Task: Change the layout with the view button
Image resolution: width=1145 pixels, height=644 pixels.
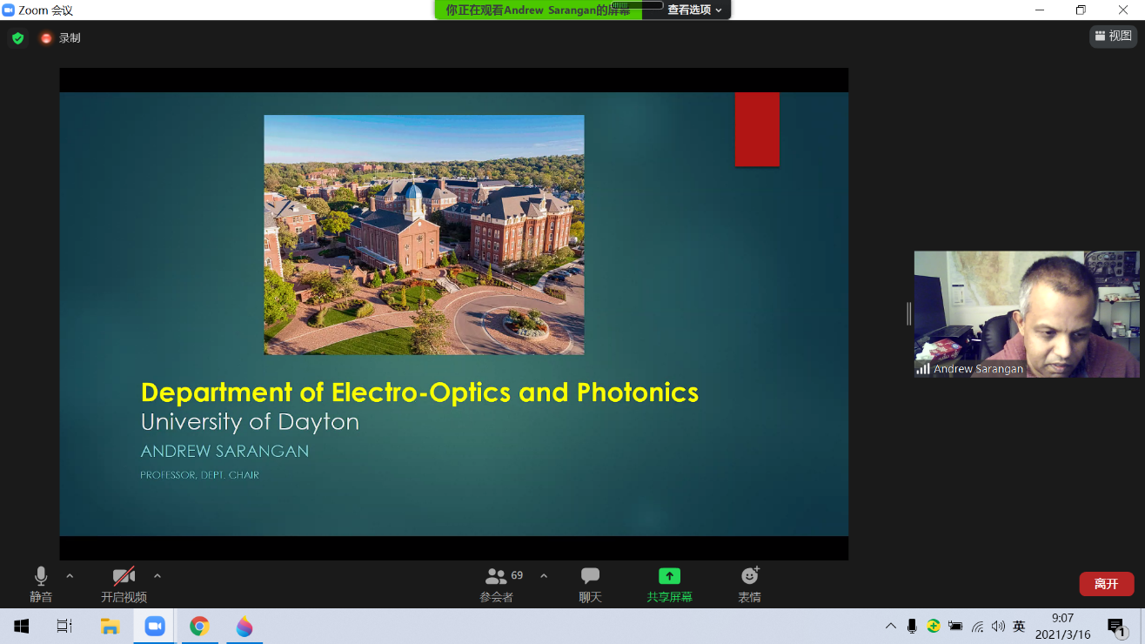Action: tap(1114, 37)
